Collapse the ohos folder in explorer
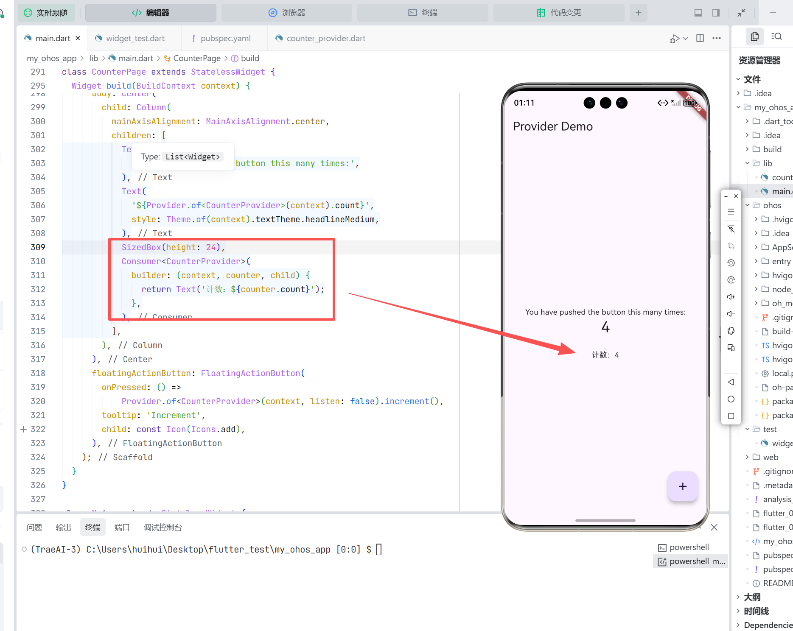793x631 pixels. [747, 205]
